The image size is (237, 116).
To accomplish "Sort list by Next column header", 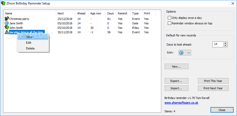I will click(66, 13).
